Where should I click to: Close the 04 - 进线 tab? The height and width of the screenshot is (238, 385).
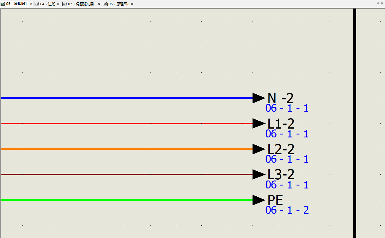pyautogui.click(x=58, y=4)
